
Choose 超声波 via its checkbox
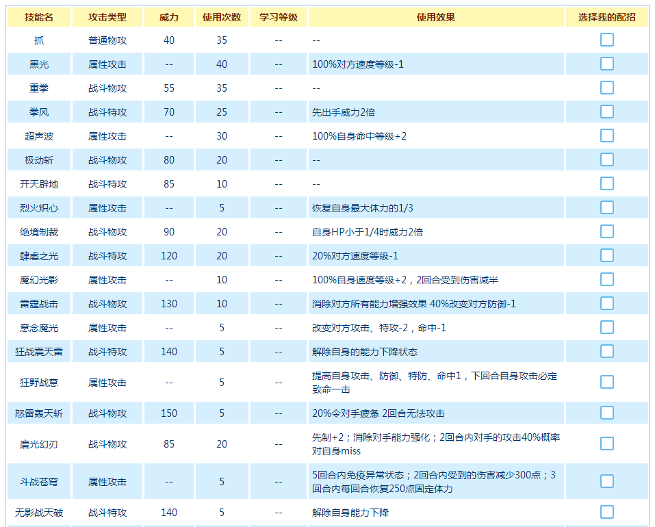click(606, 136)
